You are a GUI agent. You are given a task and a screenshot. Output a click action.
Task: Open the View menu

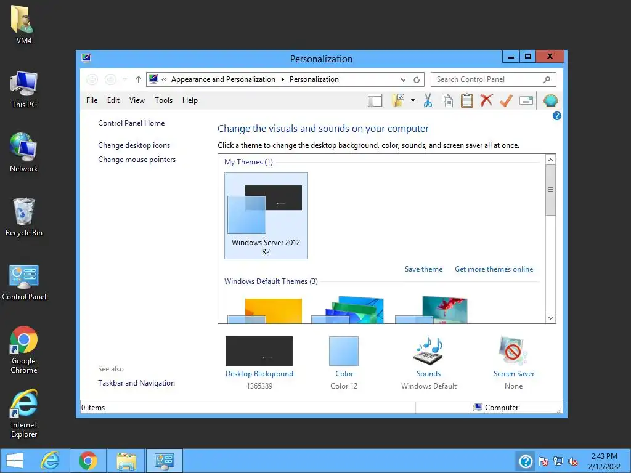click(137, 100)
